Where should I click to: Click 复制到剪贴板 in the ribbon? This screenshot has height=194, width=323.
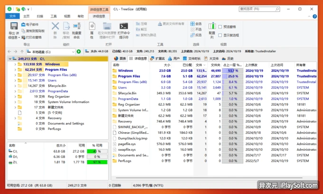click(x=33, y=31)
